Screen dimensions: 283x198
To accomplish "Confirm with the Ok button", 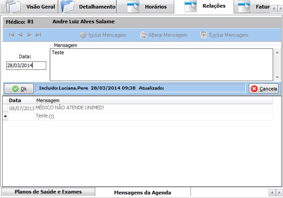I will 19,89.
